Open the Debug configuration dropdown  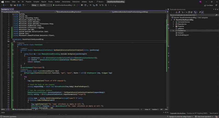point(35,5)
